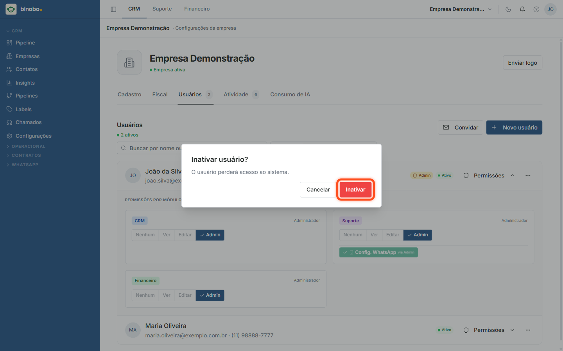Viewport: 563px width, 351px height.
Task: Expand the CONTRATOS sidebar section
Action: coord(24,155)
